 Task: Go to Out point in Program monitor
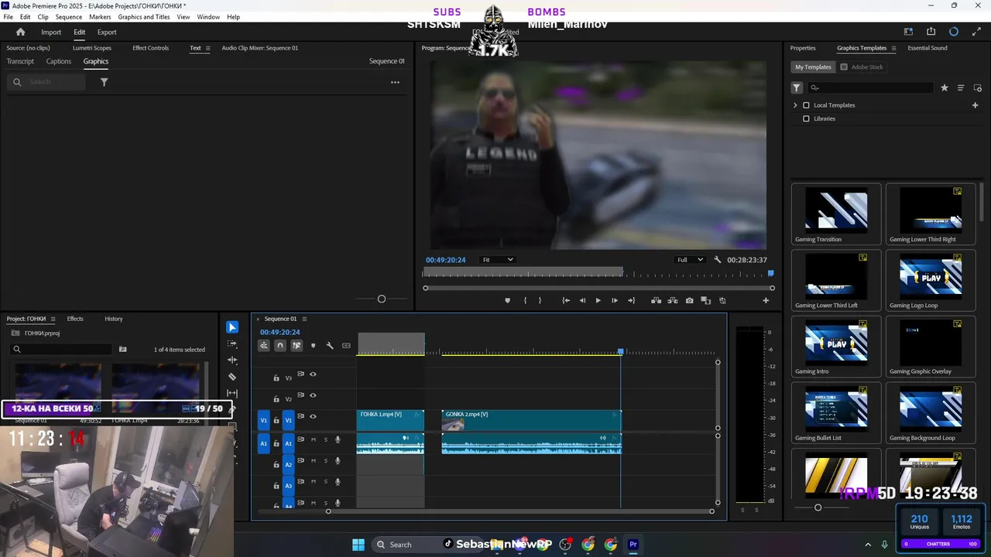click(631, 300)
